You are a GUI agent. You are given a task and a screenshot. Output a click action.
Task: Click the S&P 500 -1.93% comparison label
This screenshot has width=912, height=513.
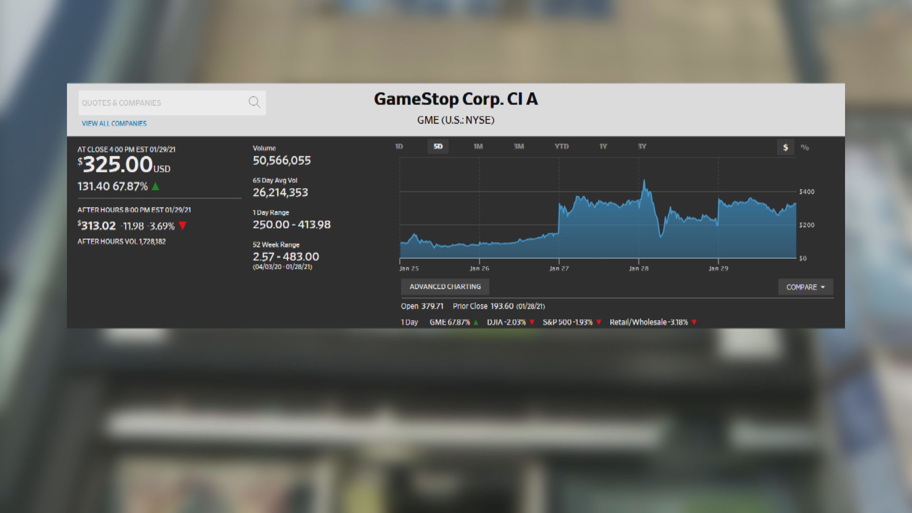(568, 322)
